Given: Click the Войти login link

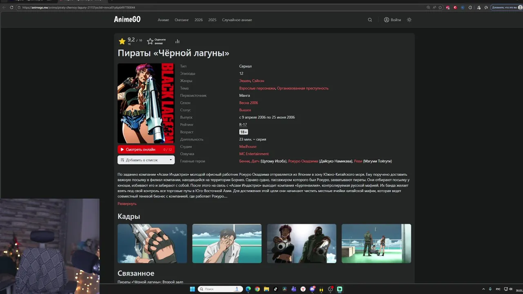Looking at the screenshot, I should click(396, 20).
